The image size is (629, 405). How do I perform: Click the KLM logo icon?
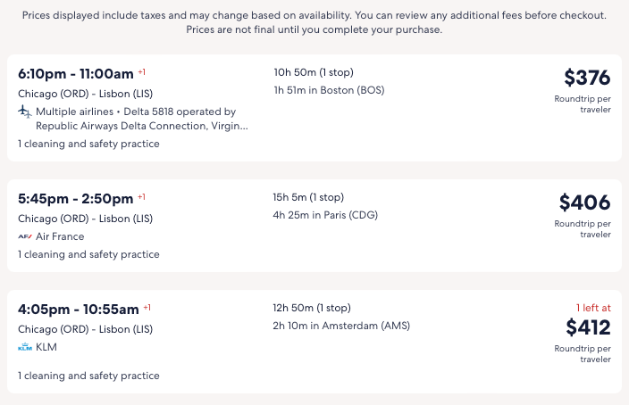point(24,347)
